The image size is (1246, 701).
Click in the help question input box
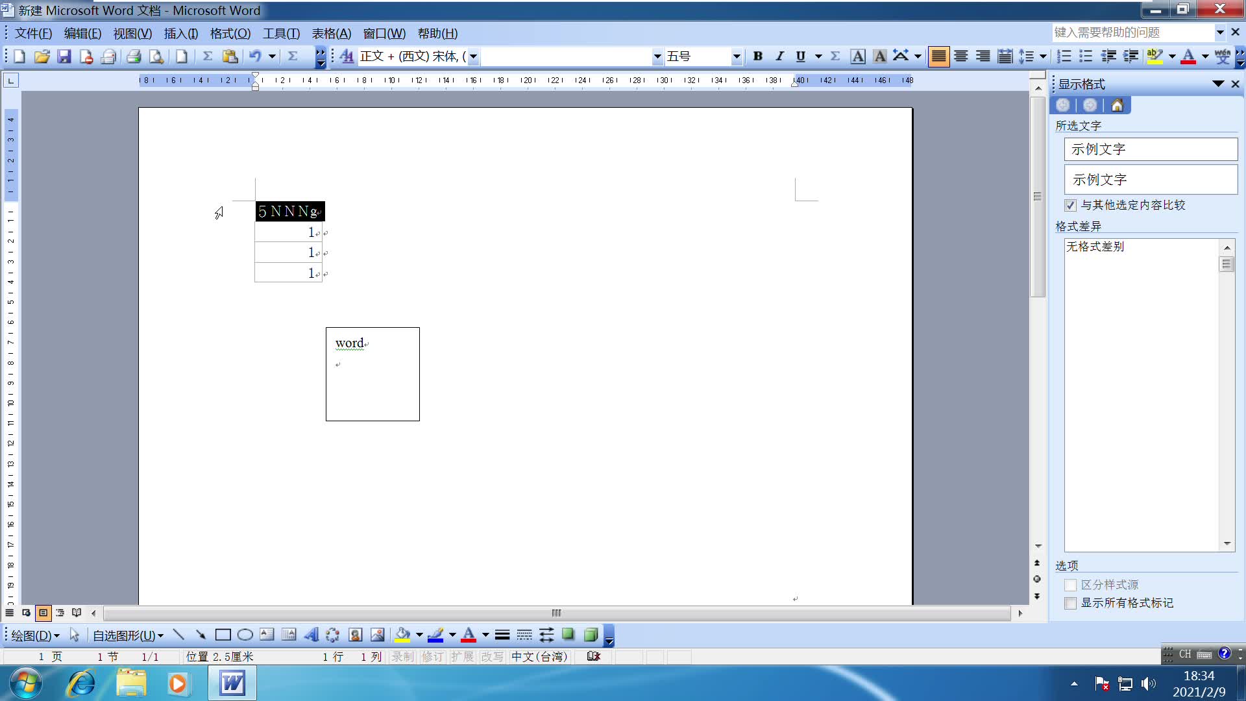[x=1132, y=32]
